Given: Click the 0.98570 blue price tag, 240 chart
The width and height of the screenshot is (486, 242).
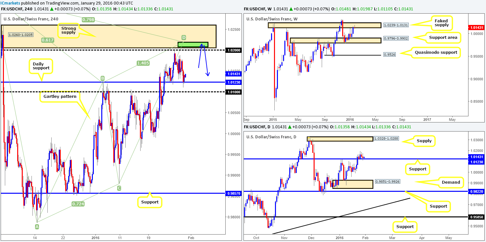Looking at the screenshot, I should [x=233, y=193].
